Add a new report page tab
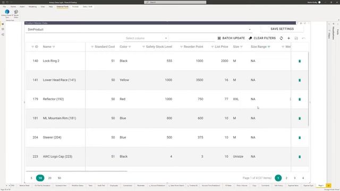 click(328, 186)
